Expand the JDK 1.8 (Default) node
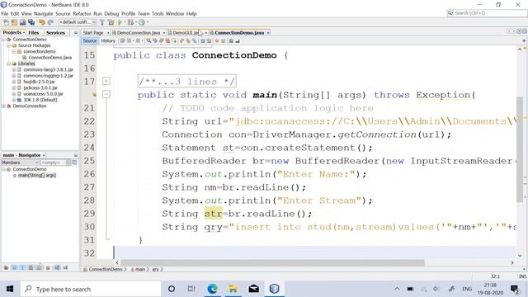This screenshot has width=528, height=297. [14, 100]
